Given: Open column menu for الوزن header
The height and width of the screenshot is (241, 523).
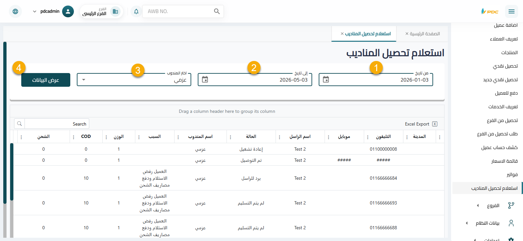Looking at the screenshot, I should 106,137.
